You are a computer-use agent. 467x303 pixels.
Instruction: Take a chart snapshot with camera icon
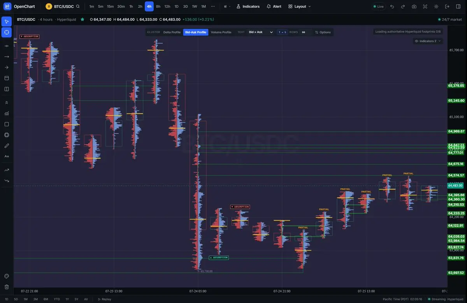414,6
